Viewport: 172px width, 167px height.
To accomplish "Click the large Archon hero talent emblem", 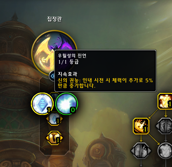I will (x=54, y=53).
